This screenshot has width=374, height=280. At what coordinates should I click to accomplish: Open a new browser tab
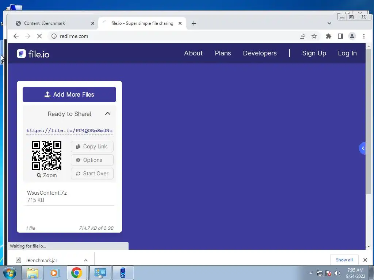(194, 23)
